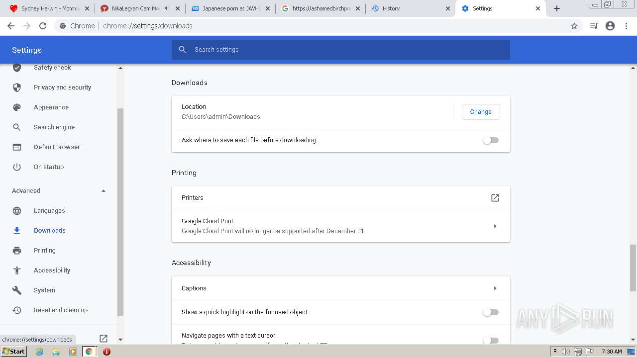This screenshot has height=358, width=637.
Task: Click the Privacy and security shield icon
Action: 17,88
